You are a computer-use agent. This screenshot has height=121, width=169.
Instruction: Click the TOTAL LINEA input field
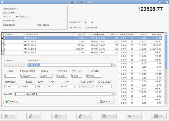pos(104,87)
